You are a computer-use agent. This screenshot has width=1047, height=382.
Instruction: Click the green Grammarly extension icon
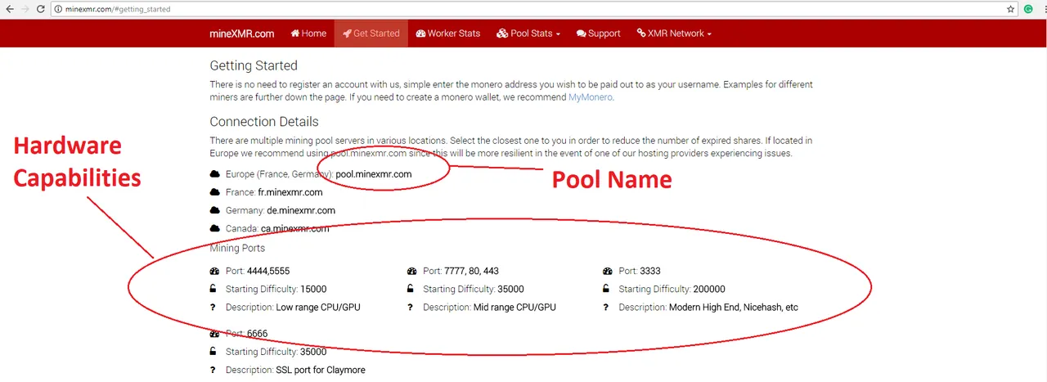click(x=1028, y=8)
